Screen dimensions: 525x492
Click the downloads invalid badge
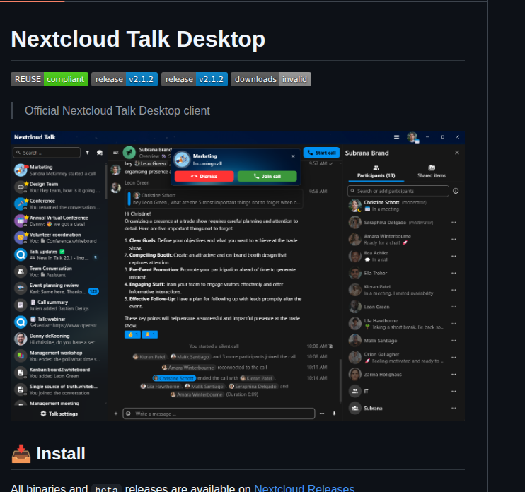[271, 79]
